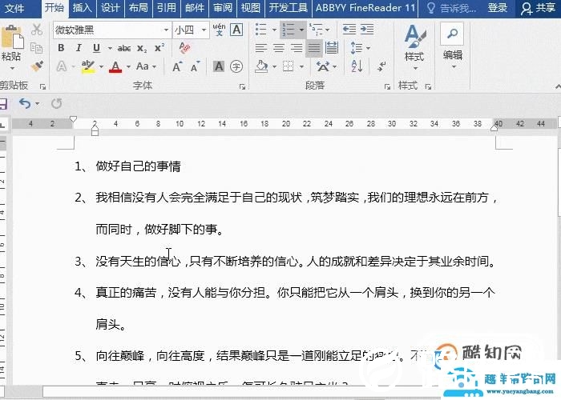Increase font size with grow font icon
The image size is (561, 400).
coord(177,66)
